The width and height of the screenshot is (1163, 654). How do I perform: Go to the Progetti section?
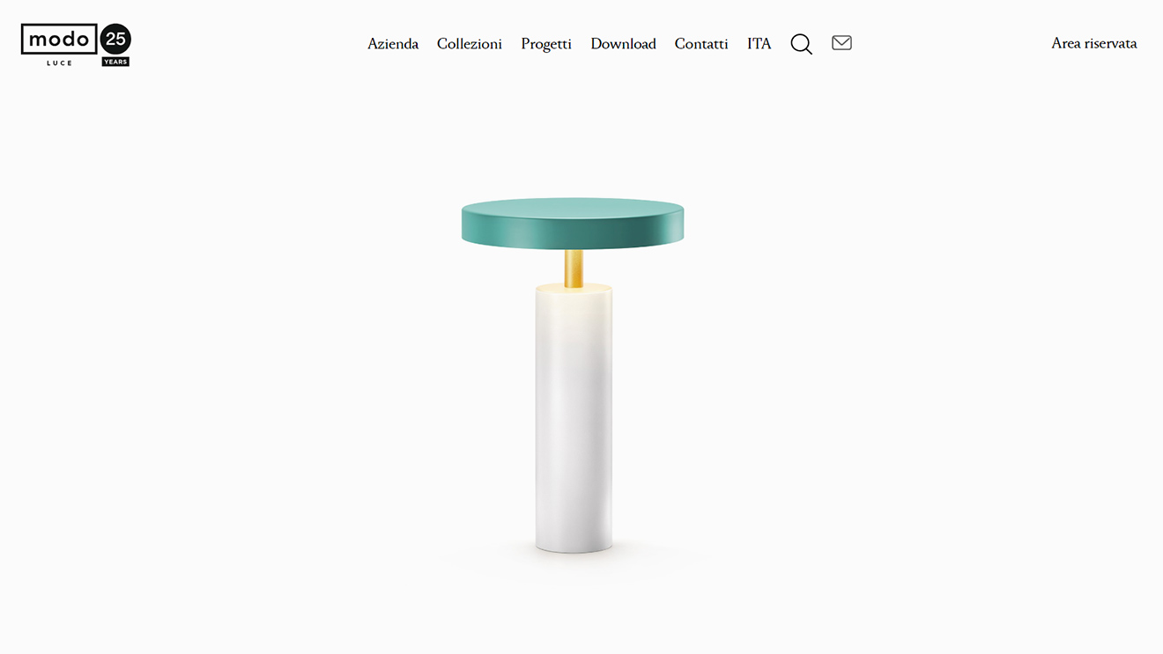coord(546,44)
